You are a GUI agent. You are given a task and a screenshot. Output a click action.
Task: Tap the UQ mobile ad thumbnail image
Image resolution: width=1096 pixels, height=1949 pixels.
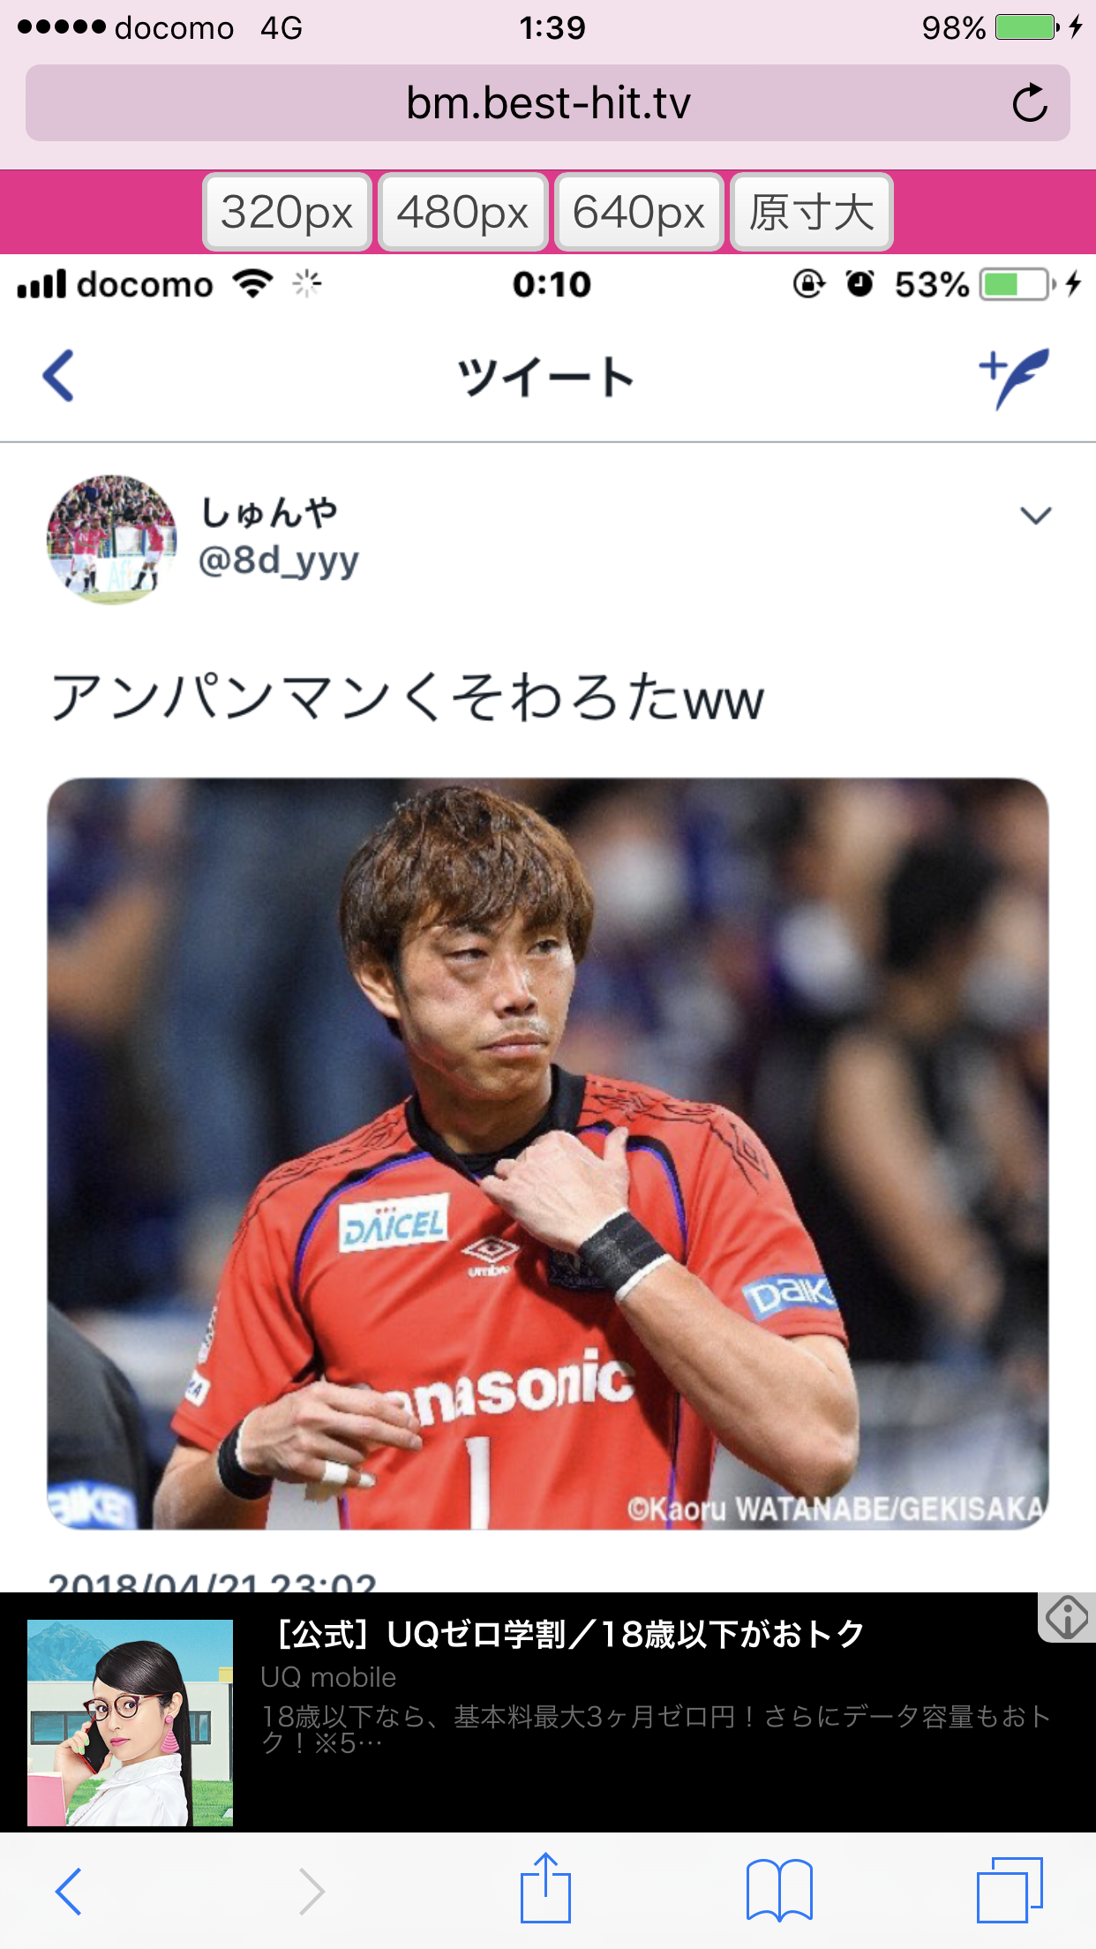coord(130,1722)
